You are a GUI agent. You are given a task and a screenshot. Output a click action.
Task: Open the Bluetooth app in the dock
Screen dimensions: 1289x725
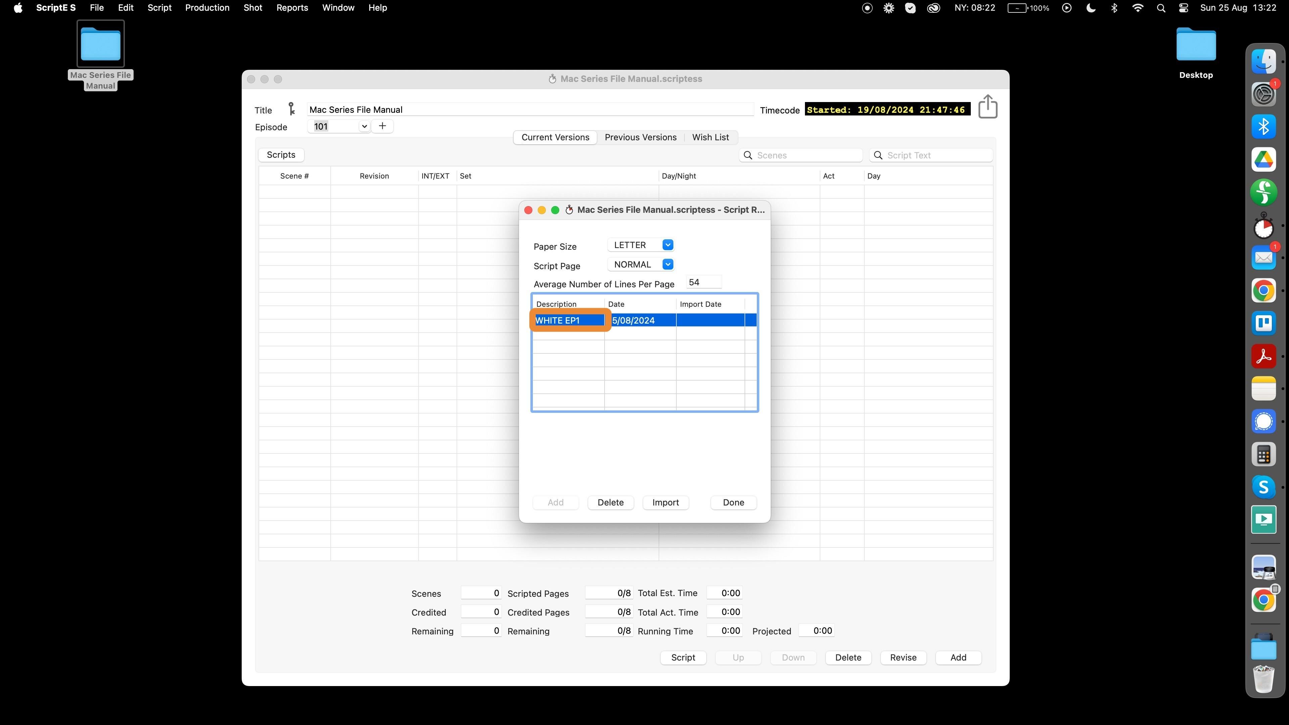point(1263,127)
